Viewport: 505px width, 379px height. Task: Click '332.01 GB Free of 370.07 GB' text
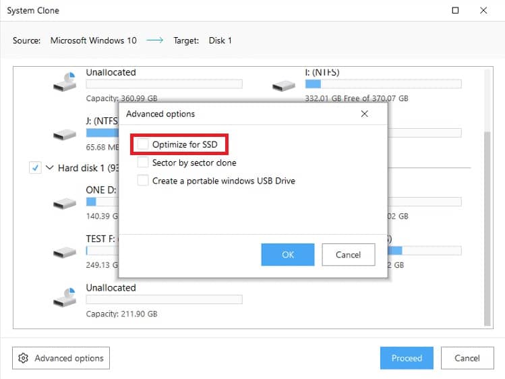(357, 98)
